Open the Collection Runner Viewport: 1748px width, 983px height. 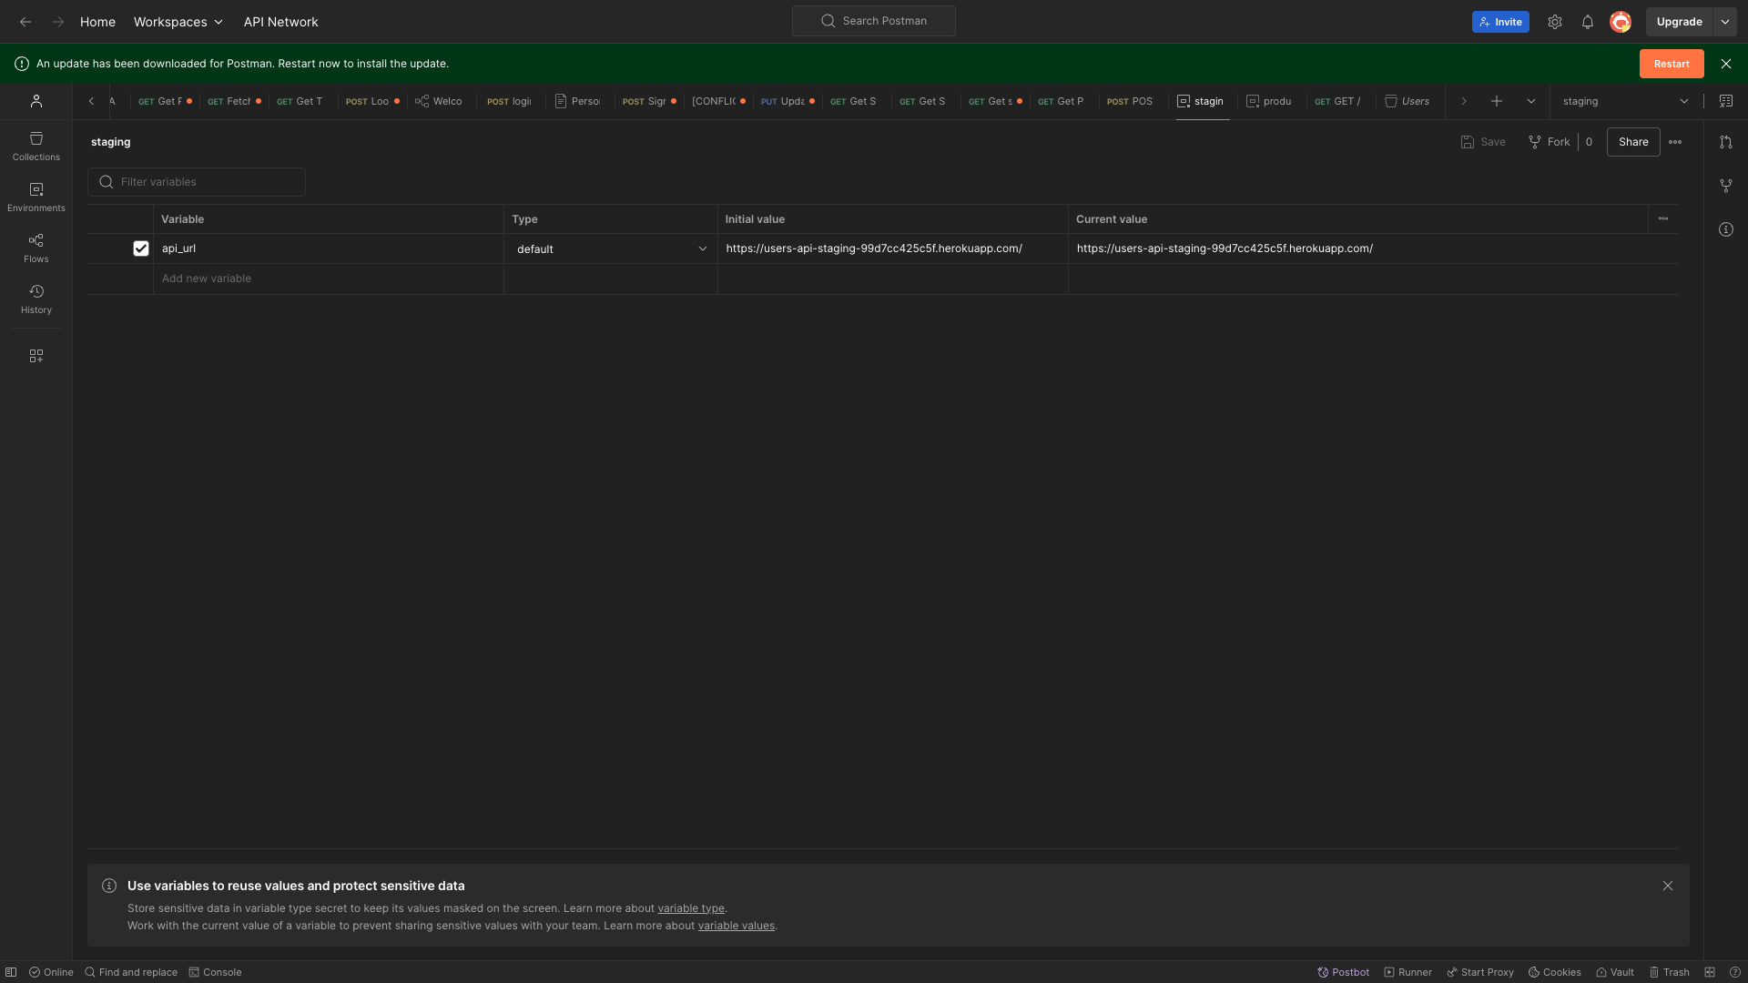[1408, 972]
